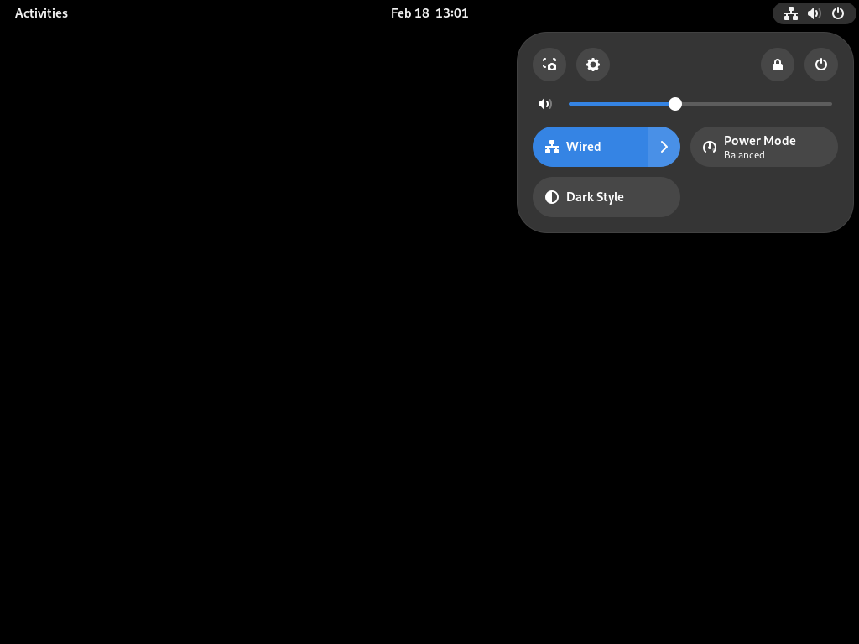Click the top bar power indicator icon
The height and width of the screenshot is (644, 859).
[838, 13]
